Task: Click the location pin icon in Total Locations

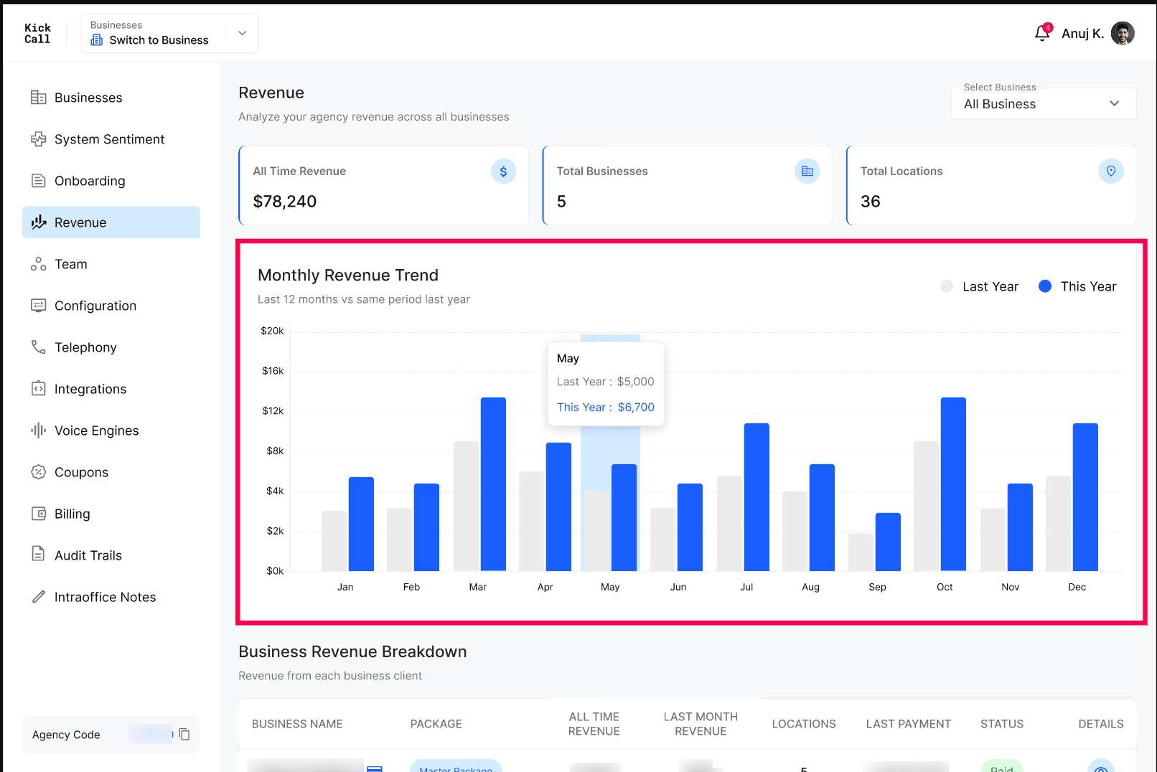Action: tap(1111, 171)
